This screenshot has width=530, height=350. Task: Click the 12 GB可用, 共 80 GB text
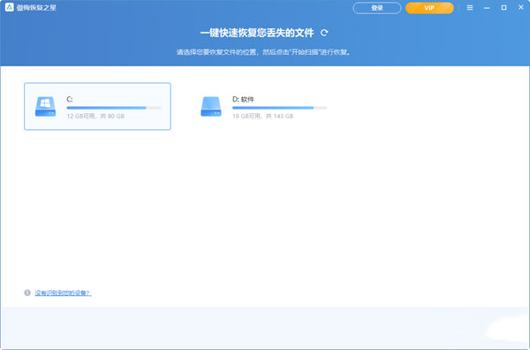95,116
